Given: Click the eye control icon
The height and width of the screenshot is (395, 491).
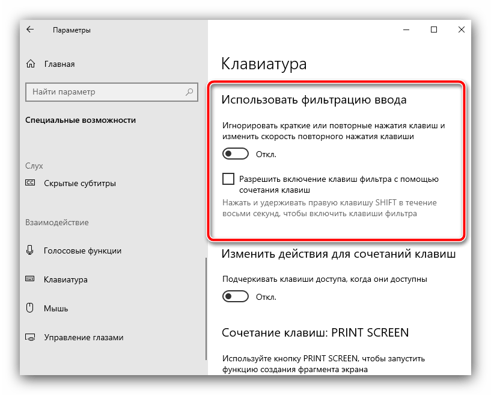Looking at the screenshot, I should 30,337.
